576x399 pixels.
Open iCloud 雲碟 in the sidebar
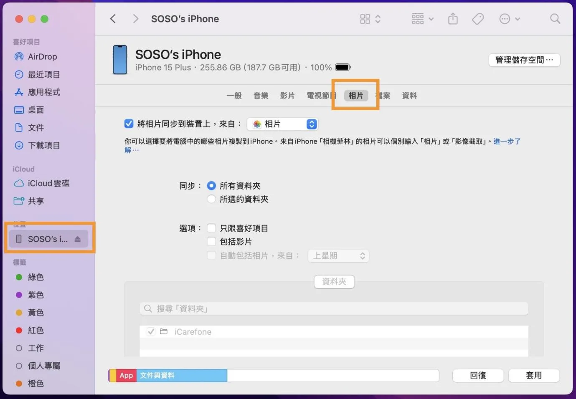(x=49, y=183)
